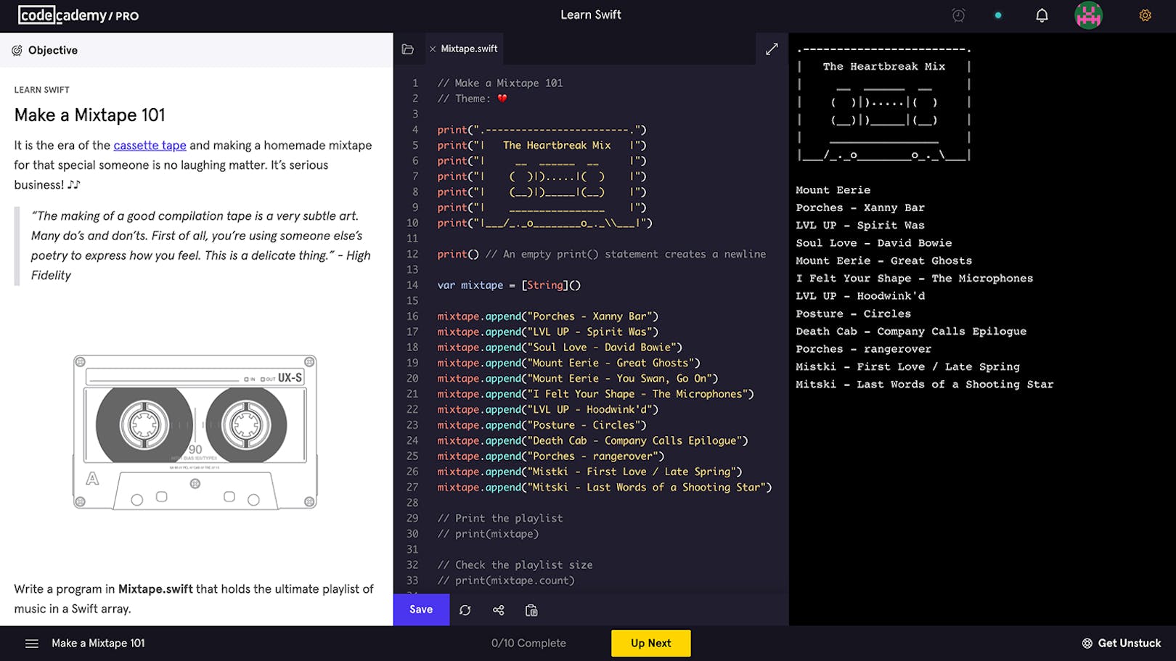
Task: Proceed with the Up Next button
Action: 650,643
